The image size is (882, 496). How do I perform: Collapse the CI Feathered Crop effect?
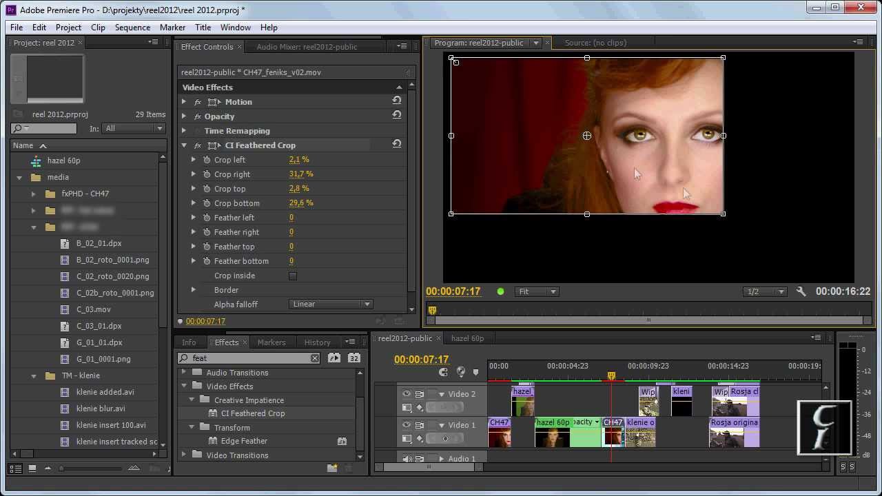(x=184, y=145)
